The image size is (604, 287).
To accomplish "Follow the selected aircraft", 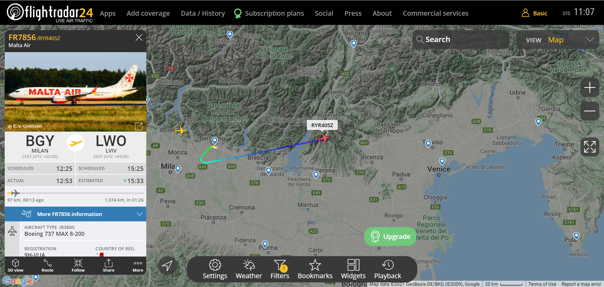I will point(78,265).
